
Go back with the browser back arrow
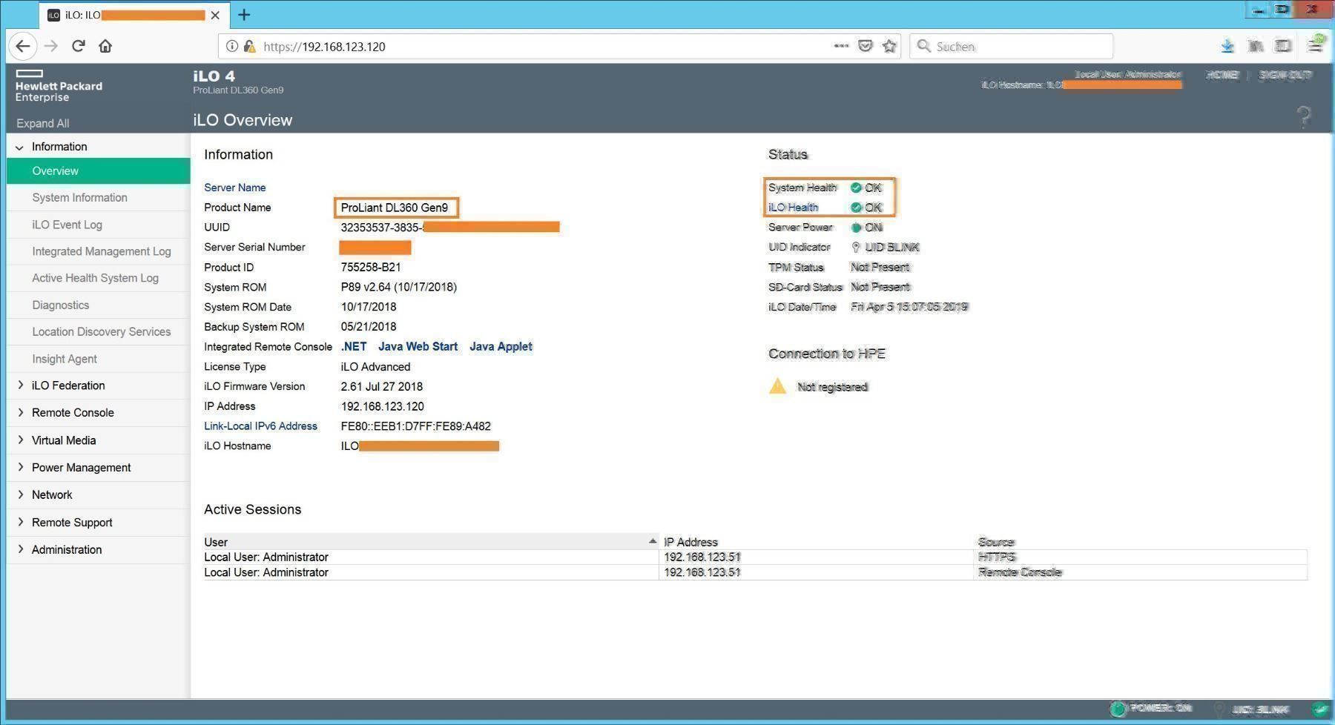[23, 46]
